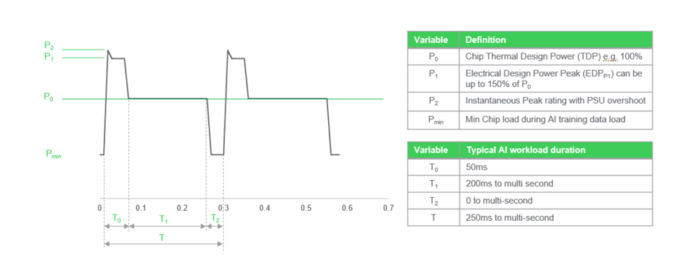Click the P1 label on the chart

tap(49, 56)
